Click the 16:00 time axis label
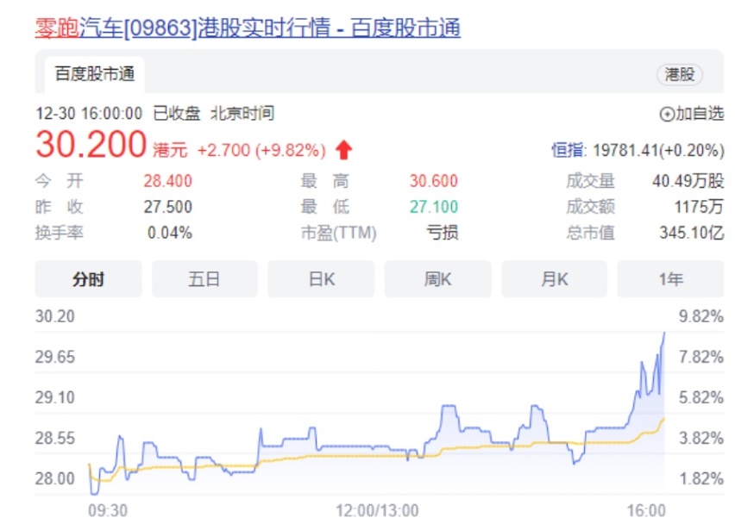Image resolution: width=735 pixels, height=524 pixels. (646, 510)
